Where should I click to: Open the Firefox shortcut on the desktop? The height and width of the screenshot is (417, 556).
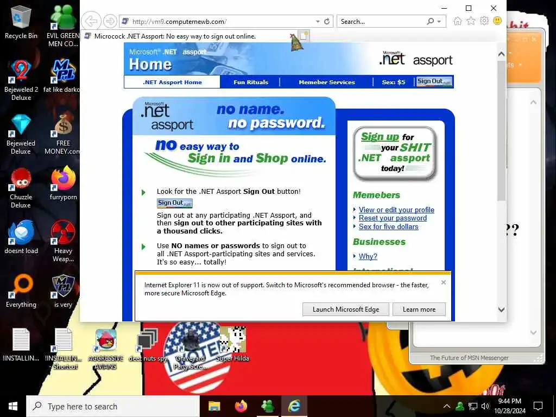point(63,184)
